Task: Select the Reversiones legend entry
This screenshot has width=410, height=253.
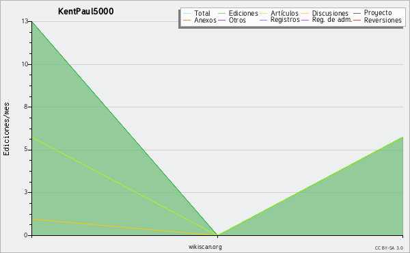Action: coord(378,20)
